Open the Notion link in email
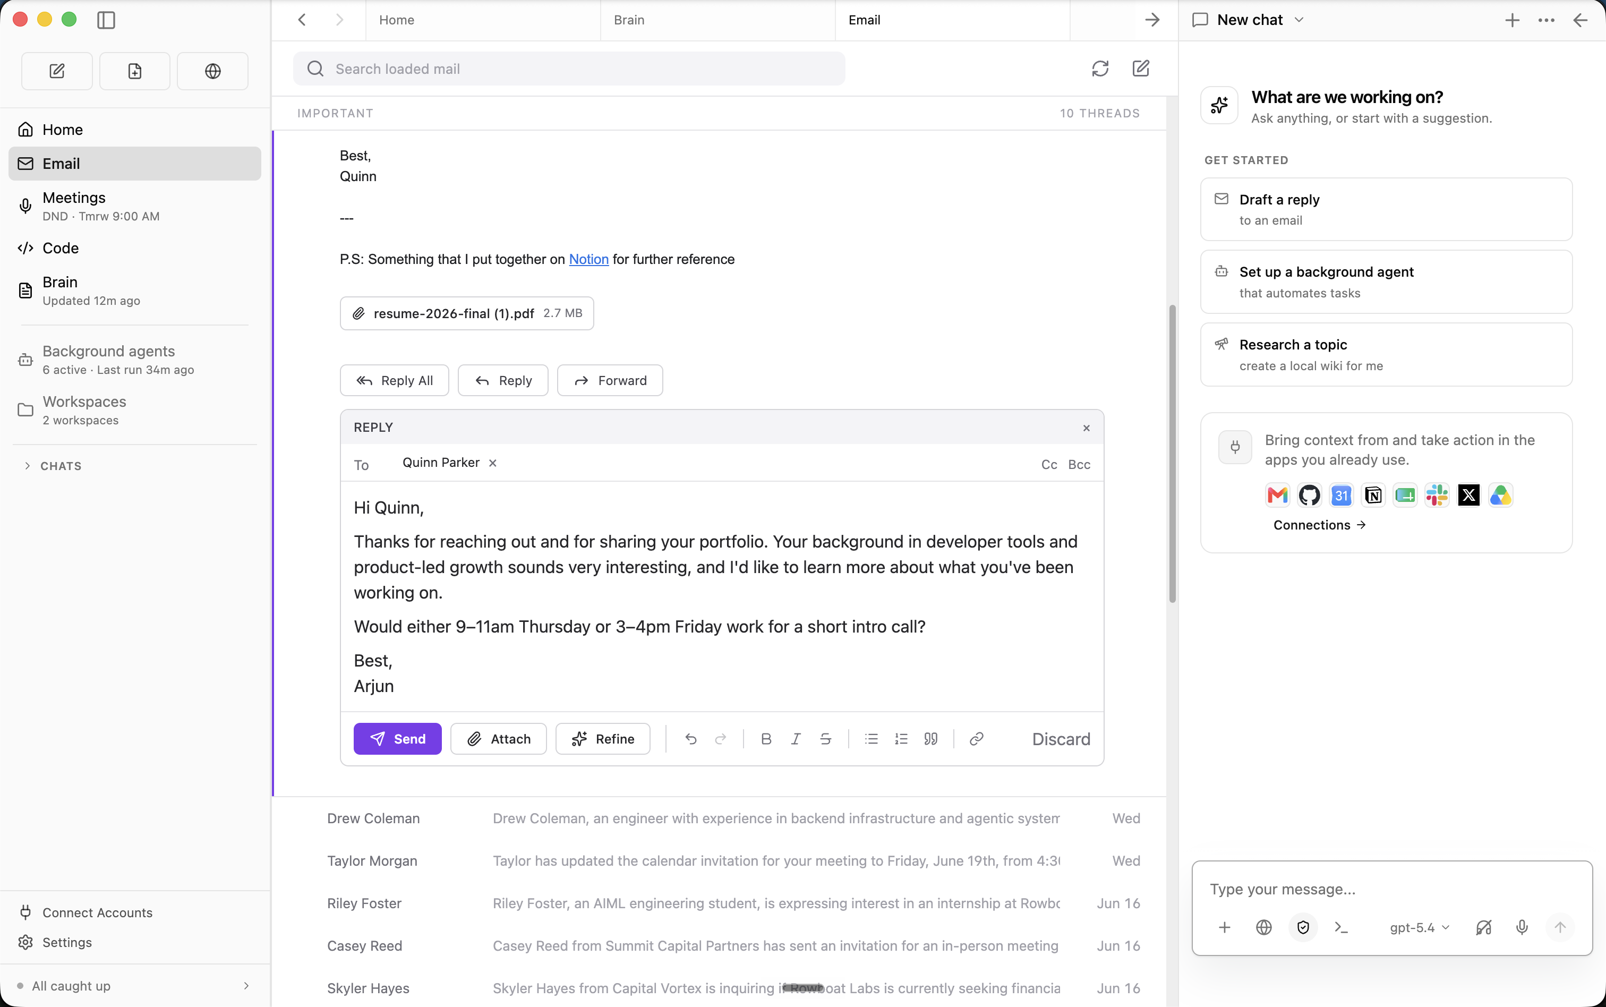This screenshot has height=1007, width=1606. (x=588, y=259)
